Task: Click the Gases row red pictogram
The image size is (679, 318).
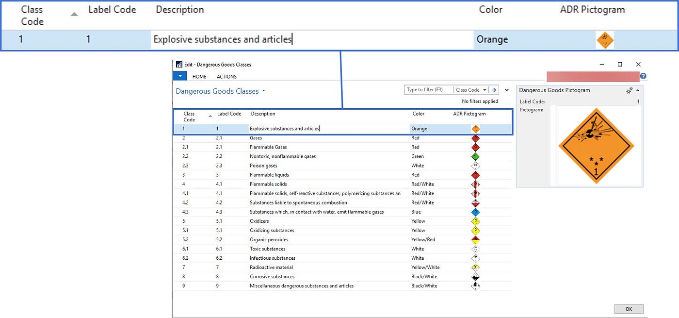Action: [476, 138]
